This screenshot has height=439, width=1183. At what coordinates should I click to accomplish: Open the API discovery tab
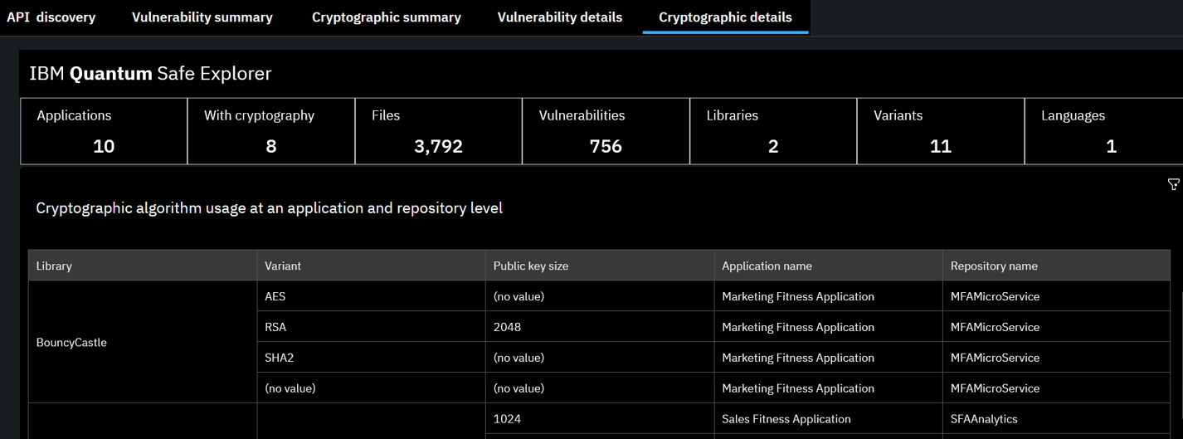[x=51, y=17]
